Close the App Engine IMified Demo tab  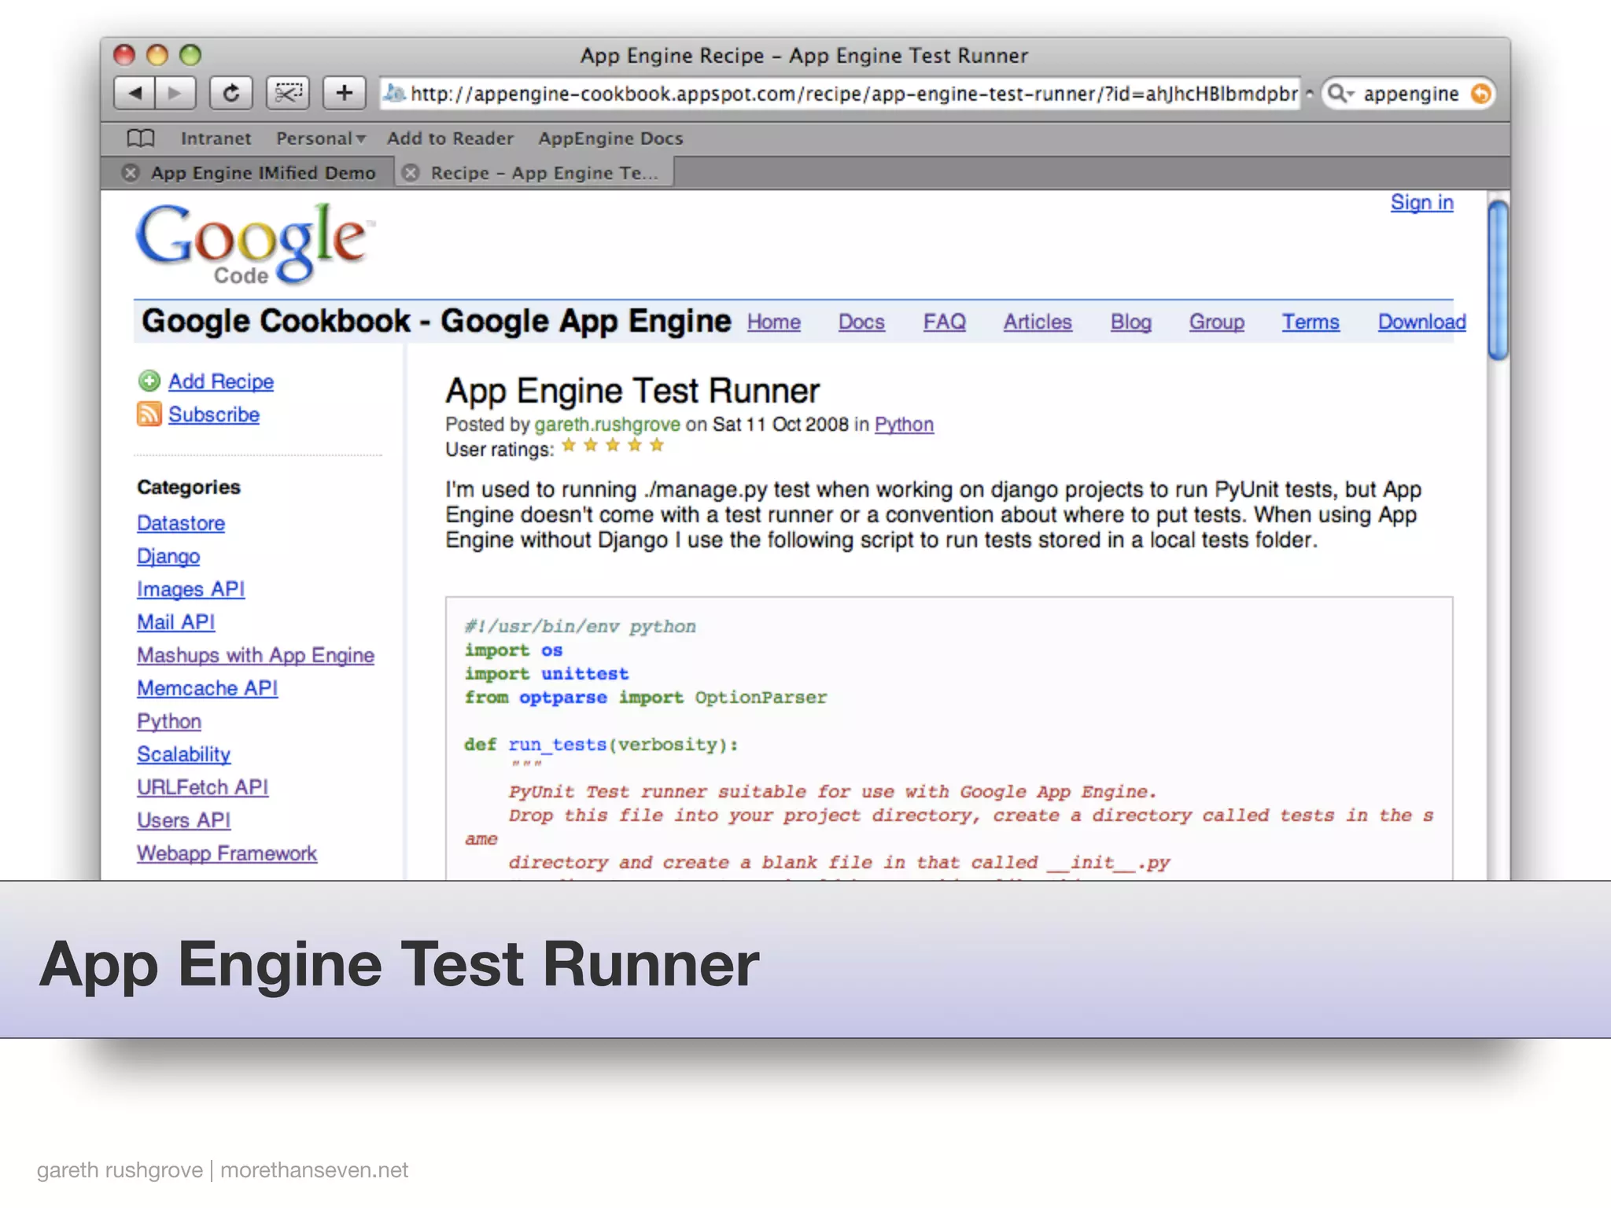[x=131, y=173]
